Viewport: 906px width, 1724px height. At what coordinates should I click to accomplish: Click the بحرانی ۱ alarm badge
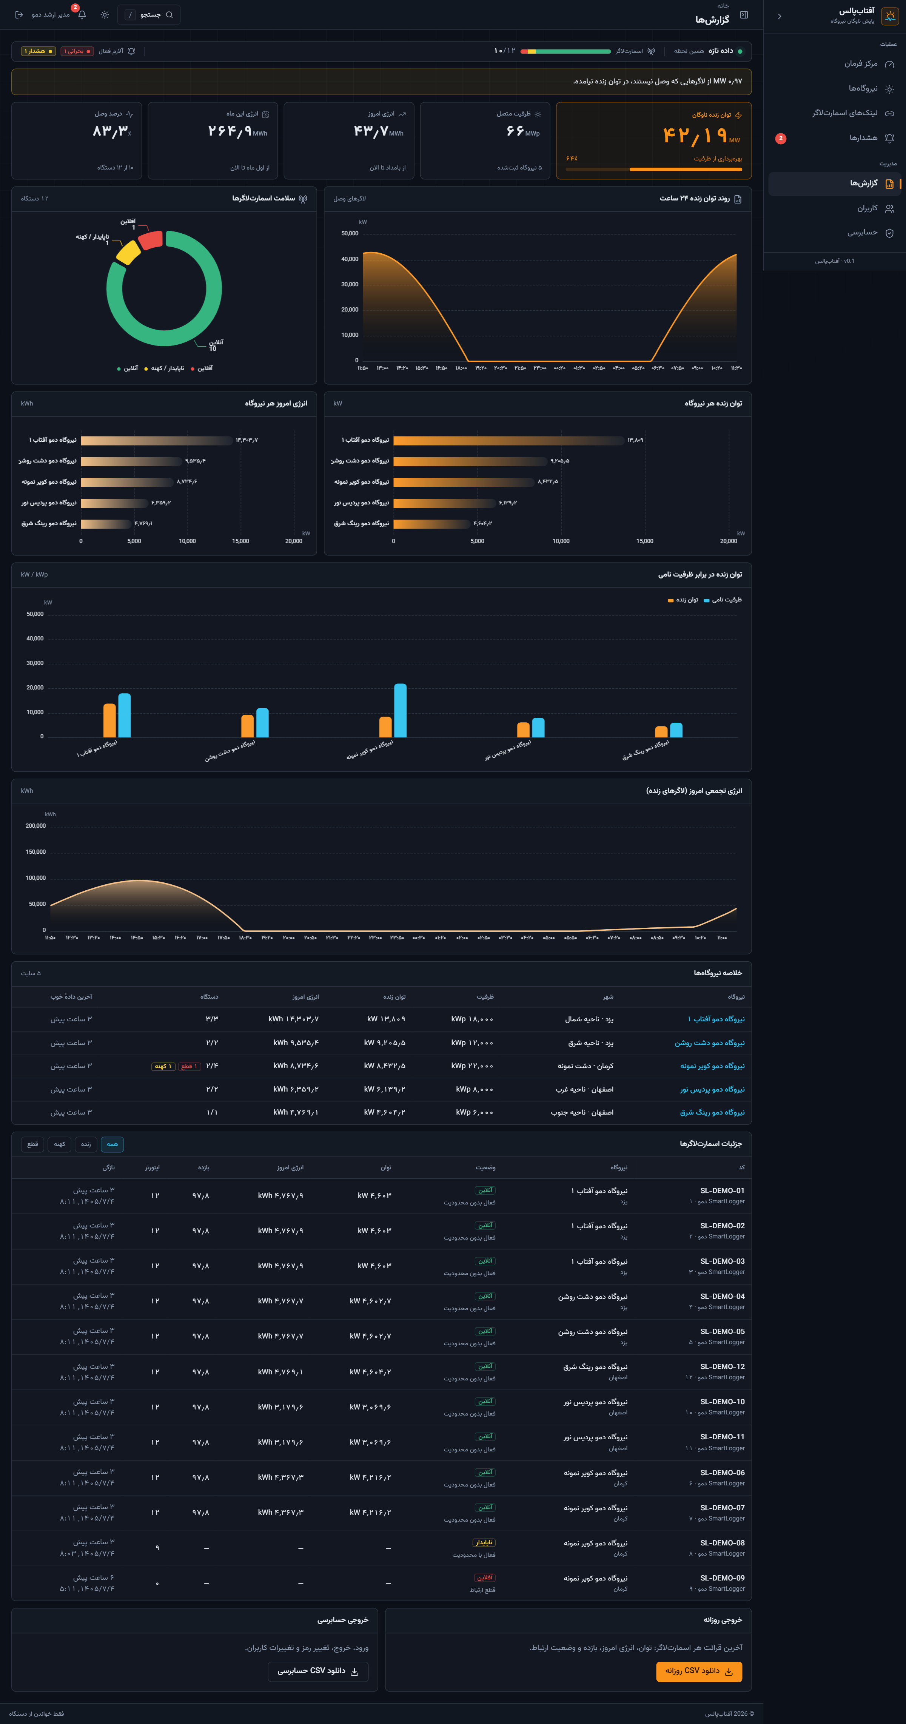(77, 51)
